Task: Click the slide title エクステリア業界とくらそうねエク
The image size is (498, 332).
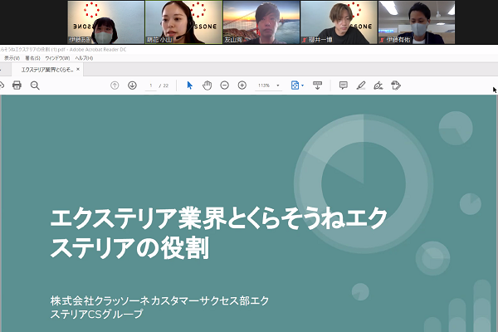Action: point(219,218)
